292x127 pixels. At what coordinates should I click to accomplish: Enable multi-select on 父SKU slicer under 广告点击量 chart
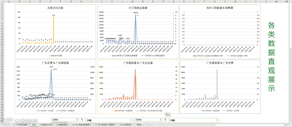161,120
